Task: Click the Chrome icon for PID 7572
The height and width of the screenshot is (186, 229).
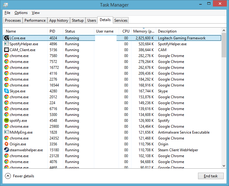Action: pyautogui.click(x=7, y=61)
